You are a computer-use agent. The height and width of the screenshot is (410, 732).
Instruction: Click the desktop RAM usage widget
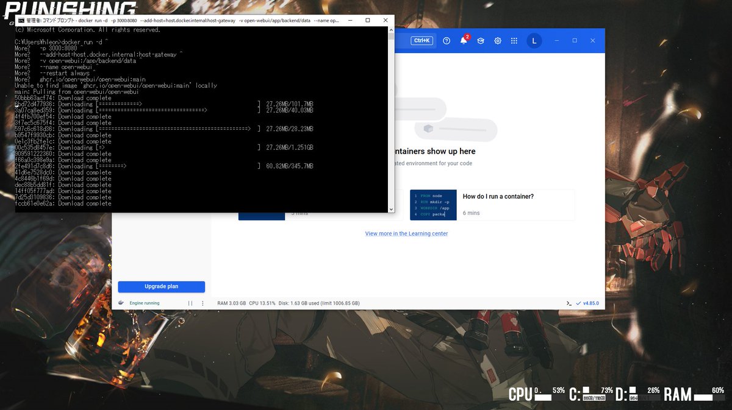tap(694, 394)
